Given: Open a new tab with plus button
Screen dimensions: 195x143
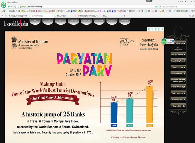Looking at the screenshot, I should (124, 16).
